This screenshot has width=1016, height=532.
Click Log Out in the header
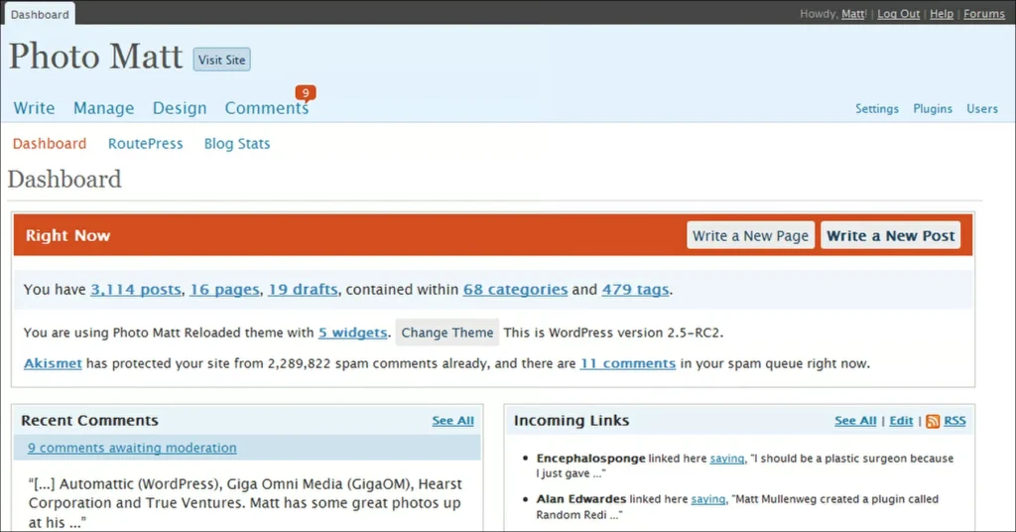coord(898,14)
